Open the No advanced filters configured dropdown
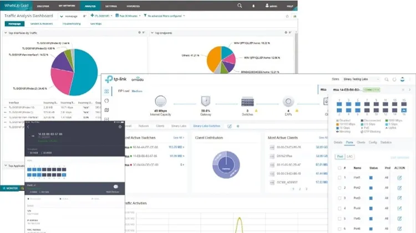The height and width of the screenshot is (233, 416). (164, 16)
